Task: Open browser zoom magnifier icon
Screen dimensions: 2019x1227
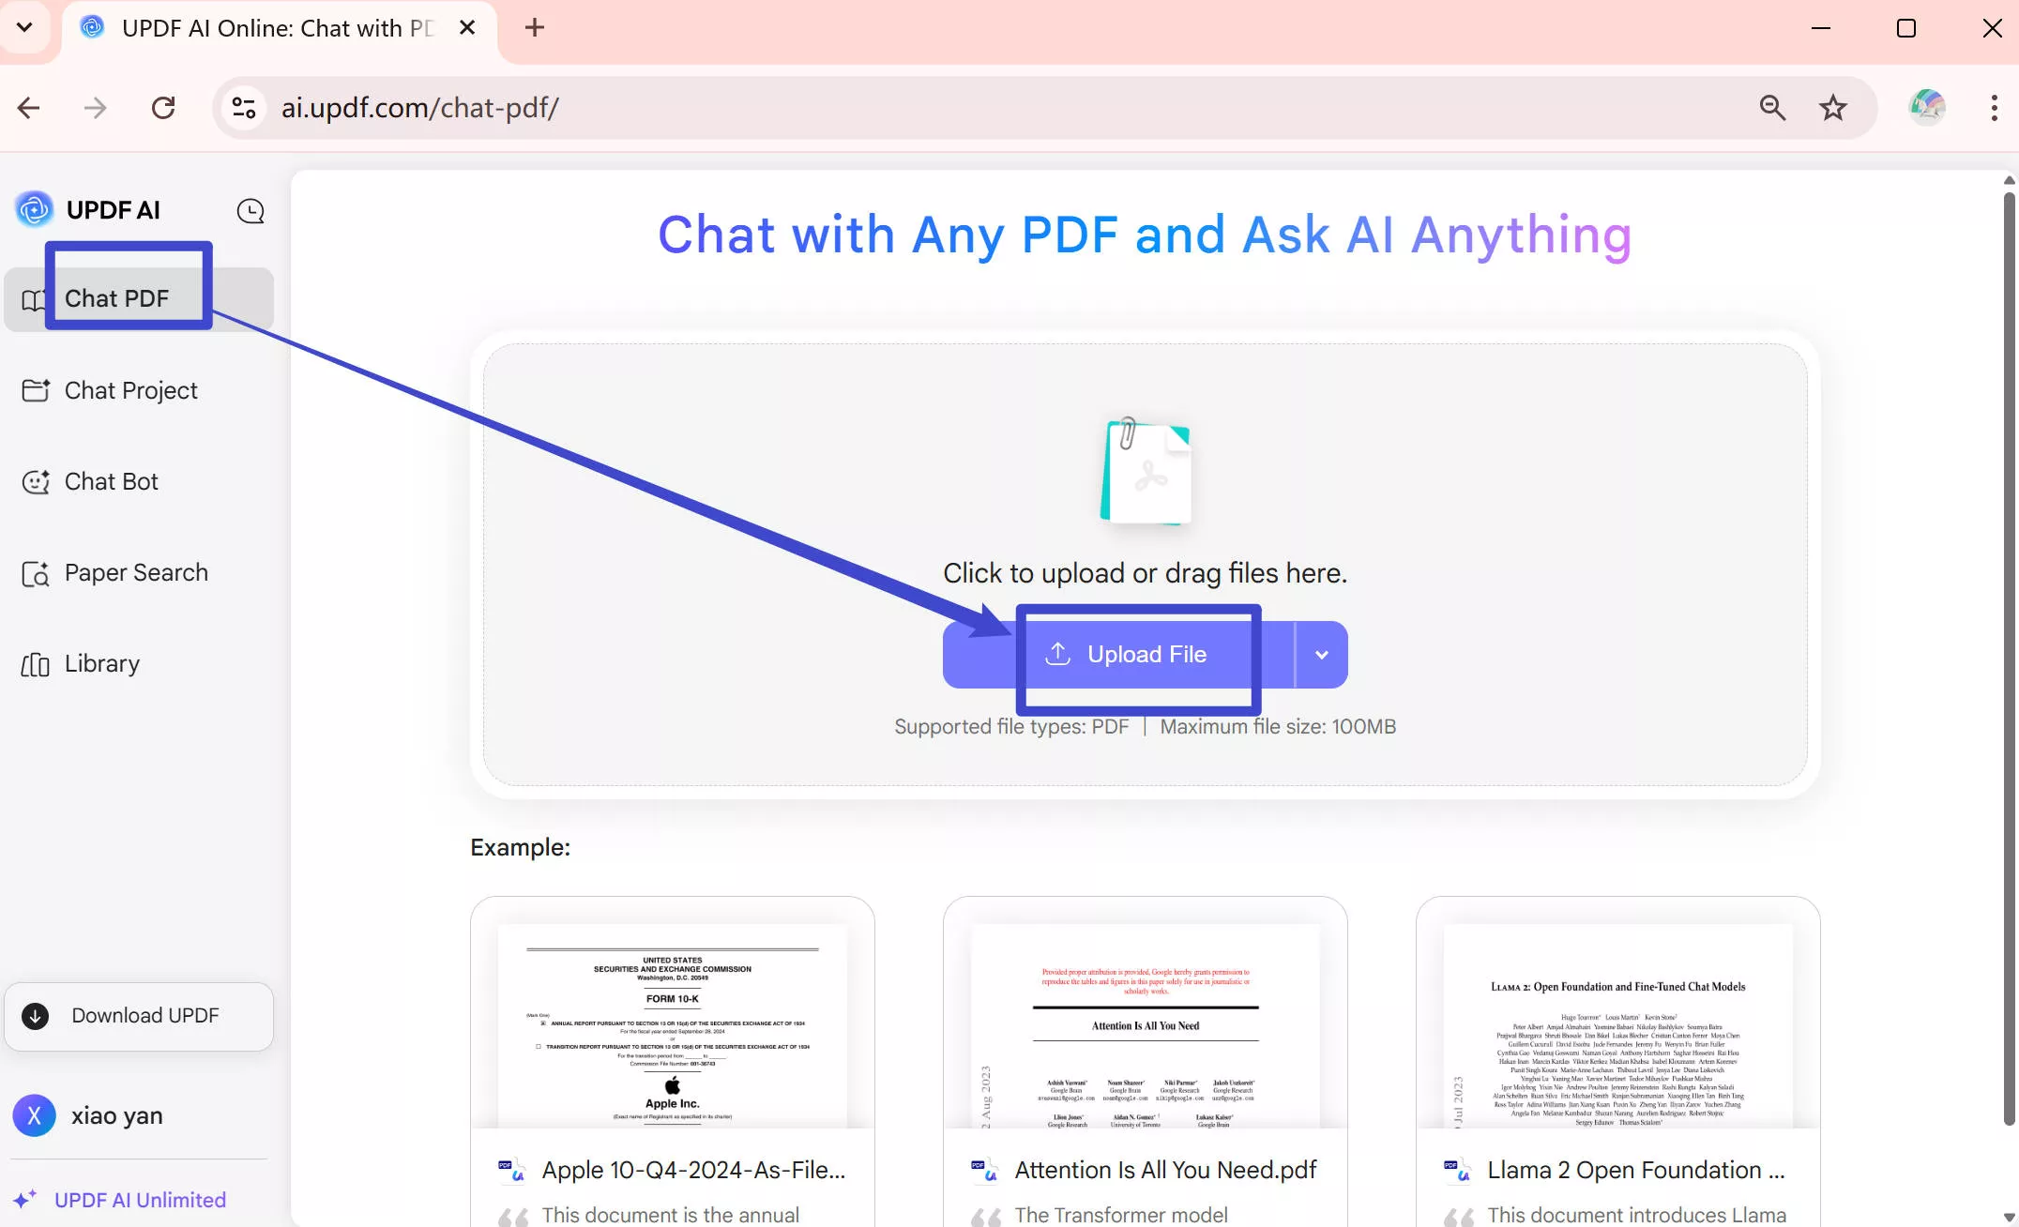Action: click(1771, 108)
